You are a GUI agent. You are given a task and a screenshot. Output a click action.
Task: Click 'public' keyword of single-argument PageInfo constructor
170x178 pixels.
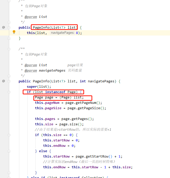click(x=24, y=27)
